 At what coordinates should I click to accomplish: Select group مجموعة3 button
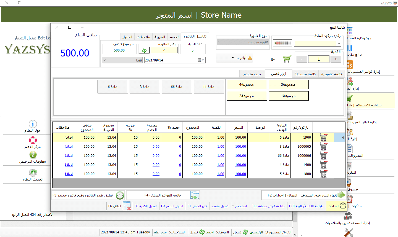(x=289, y=85)
